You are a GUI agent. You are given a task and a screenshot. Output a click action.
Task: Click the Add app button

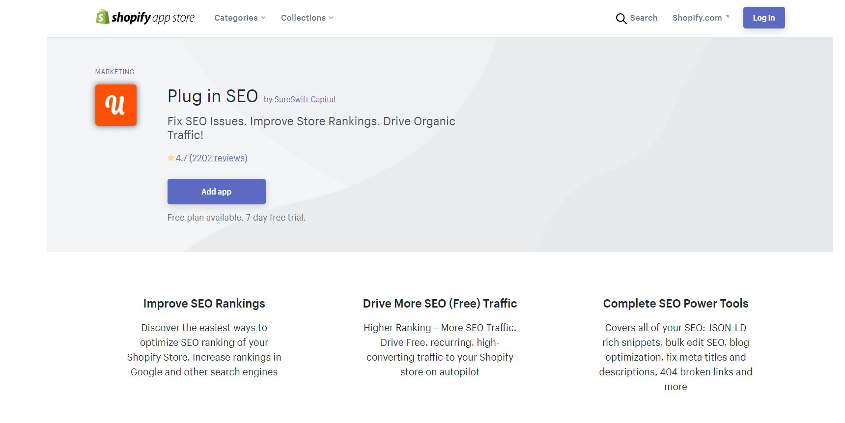click(x=217, y=192)
